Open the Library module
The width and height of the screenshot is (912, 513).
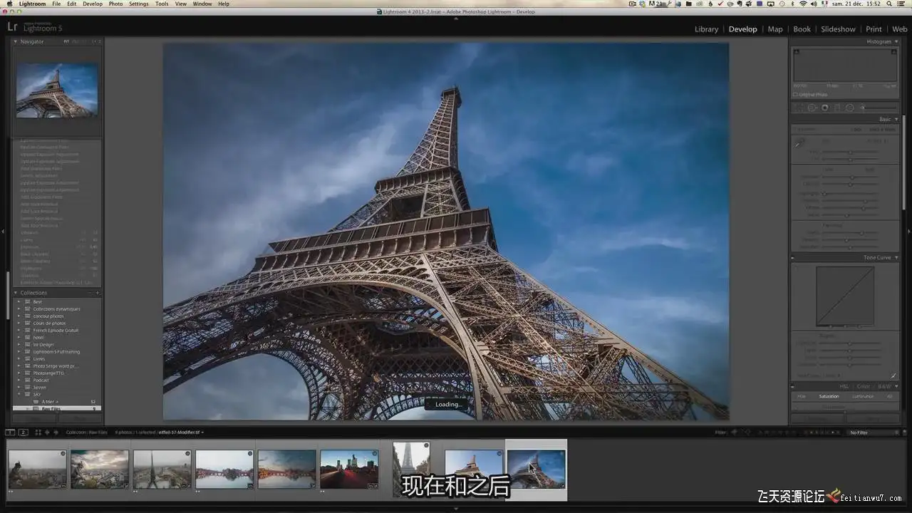pyautogui.click(x=706, y=29)
